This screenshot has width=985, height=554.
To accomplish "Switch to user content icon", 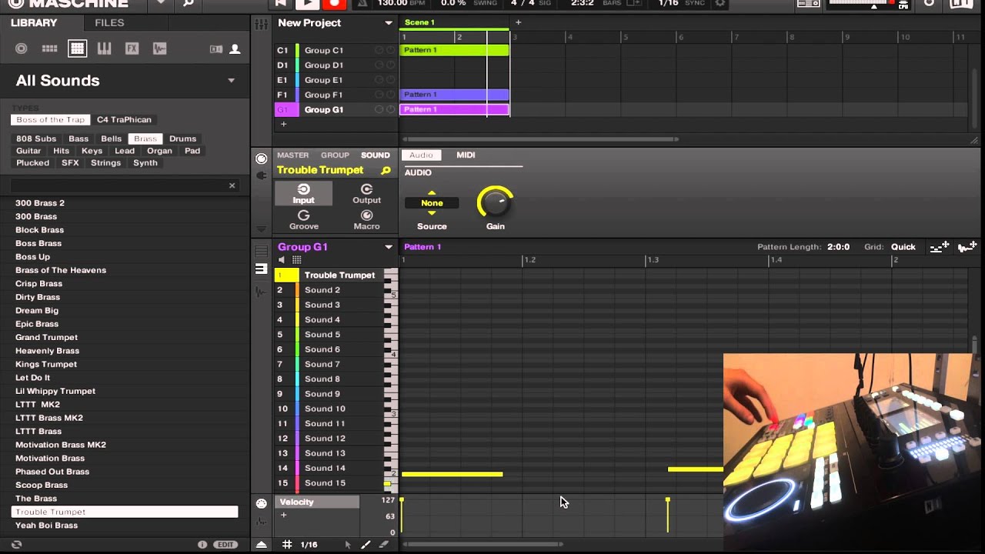I will click(x=235, y=49).
